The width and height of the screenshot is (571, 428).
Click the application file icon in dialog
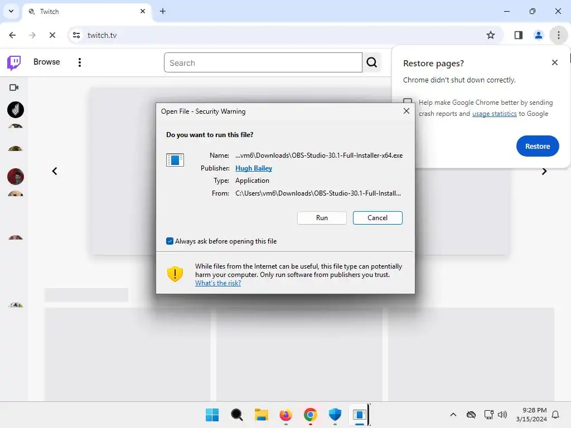(175, 160)
